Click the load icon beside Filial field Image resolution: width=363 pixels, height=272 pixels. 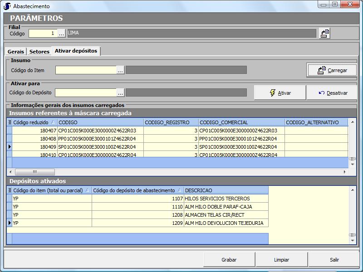pyautogui.click(x=324, y=33)
